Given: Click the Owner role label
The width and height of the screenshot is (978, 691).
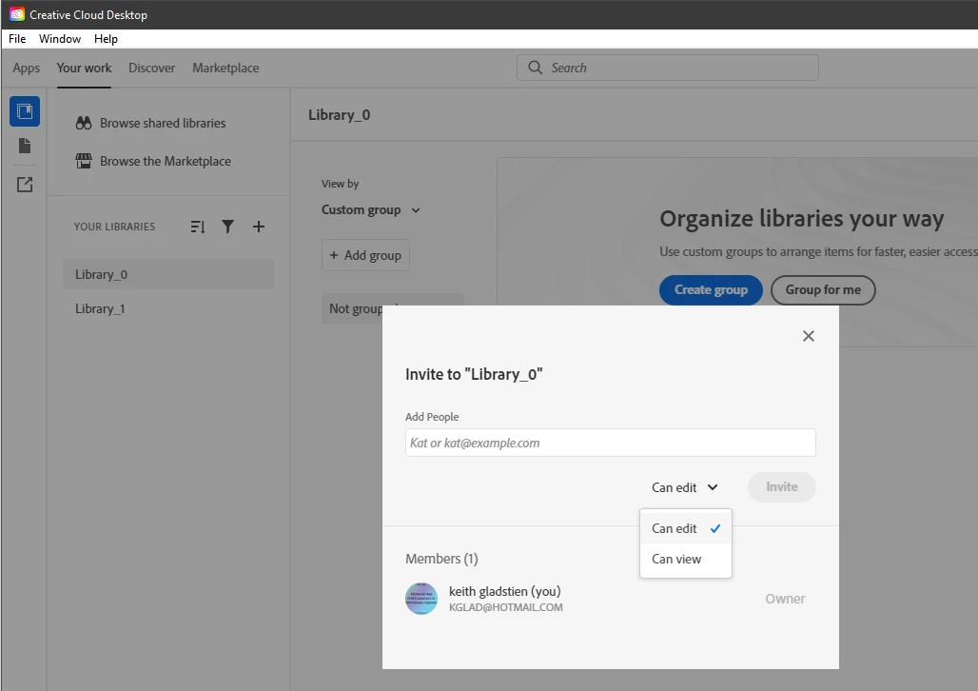Looking at the screenshot, I should click(x=785, y=599).
